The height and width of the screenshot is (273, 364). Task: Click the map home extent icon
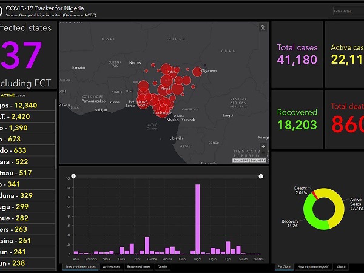[x=263, y=28]
